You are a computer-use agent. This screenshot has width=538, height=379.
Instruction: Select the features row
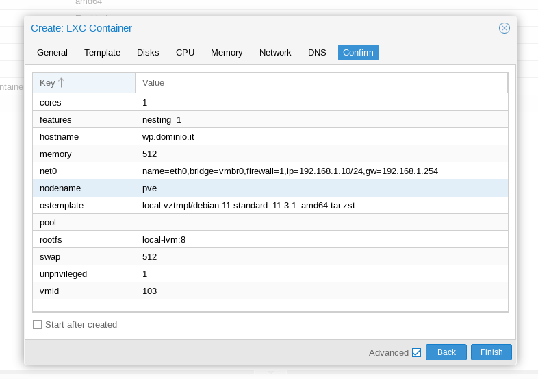click(270, 119)
